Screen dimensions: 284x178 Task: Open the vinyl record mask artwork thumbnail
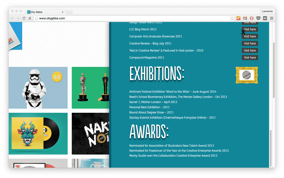point(38,134)
